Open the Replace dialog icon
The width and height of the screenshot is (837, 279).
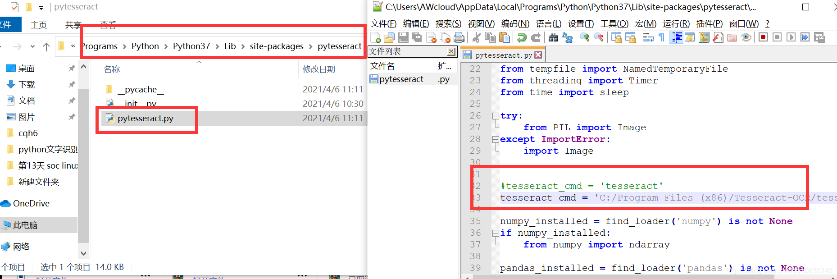coord(567,37)
